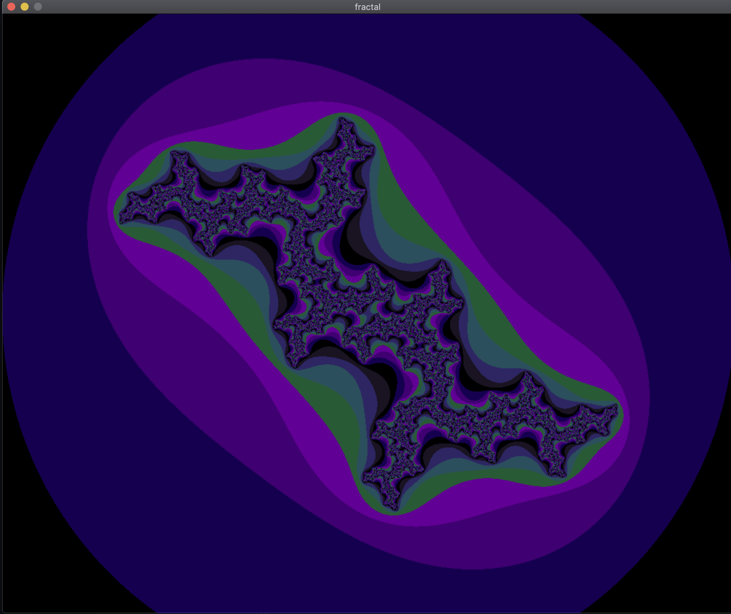Click the fractal's topmost spire tip
This screenshot has height=614, width=731.
coord(341,120)
